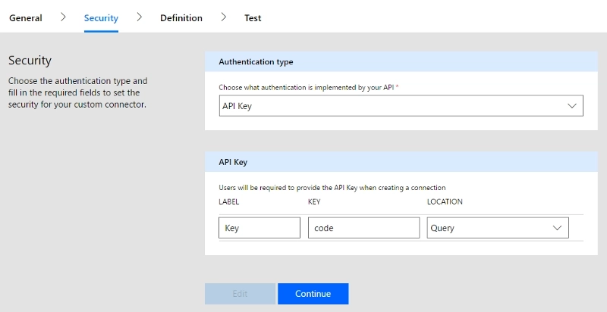
Task: Expand the authentication type dropdown arrow
Action: [x=572, y=106]
